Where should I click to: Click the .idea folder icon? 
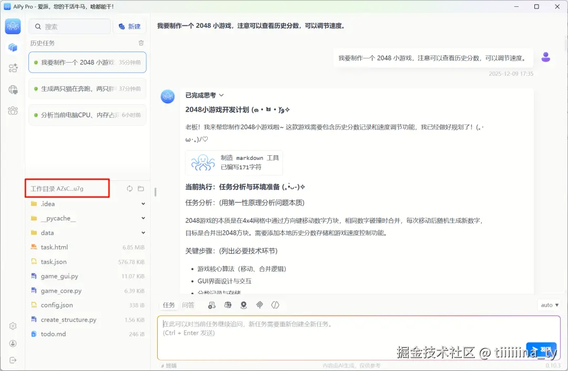point(34,204)
